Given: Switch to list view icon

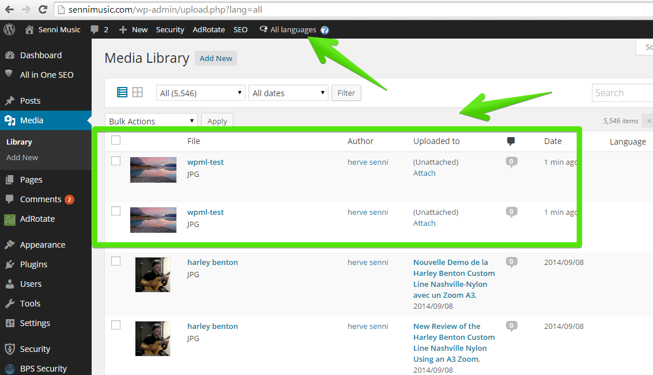Looking at the screenshot, I should tap(122, 92).
